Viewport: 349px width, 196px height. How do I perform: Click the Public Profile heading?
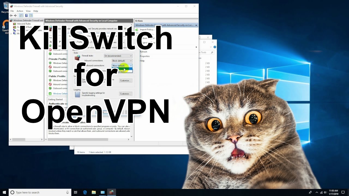[x=57, y=76]
